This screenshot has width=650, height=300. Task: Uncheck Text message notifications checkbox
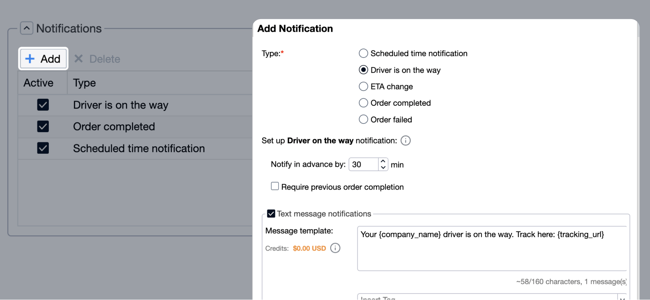271,214
